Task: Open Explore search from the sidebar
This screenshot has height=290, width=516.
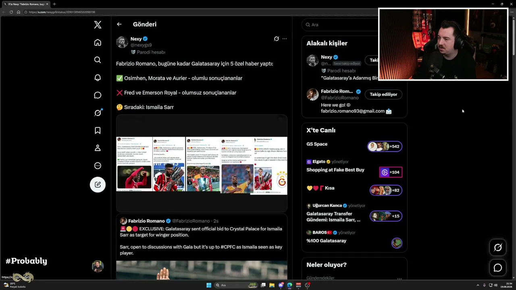Action: [x=98, y=60]
